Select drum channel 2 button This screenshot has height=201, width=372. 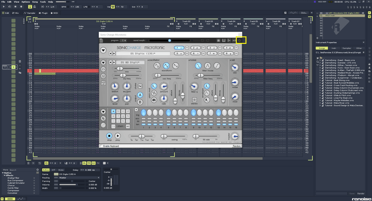pyautogui.click(x=195, y=48)
